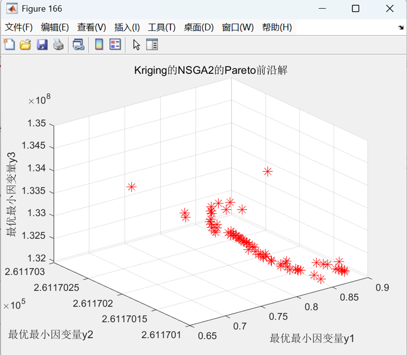Open the 窗口(W) menu
Screen dimensions: 407x355
[238, 27]
